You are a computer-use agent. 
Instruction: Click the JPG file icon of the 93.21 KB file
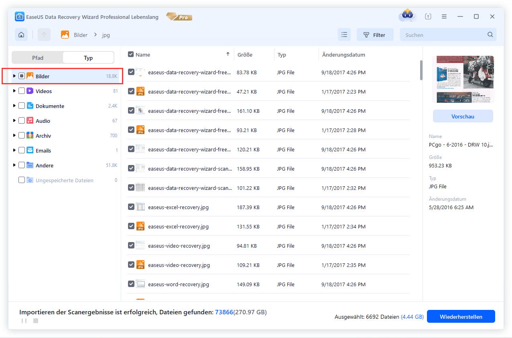point(140,130)
